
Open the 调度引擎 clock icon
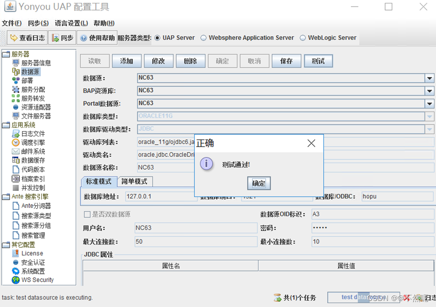click(x=16, y=143)
